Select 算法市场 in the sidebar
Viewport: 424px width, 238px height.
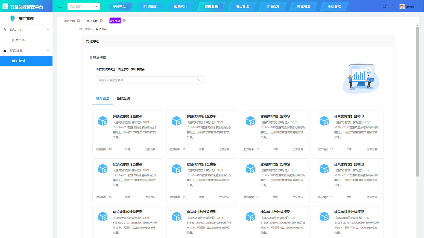[x=18, y=40]
